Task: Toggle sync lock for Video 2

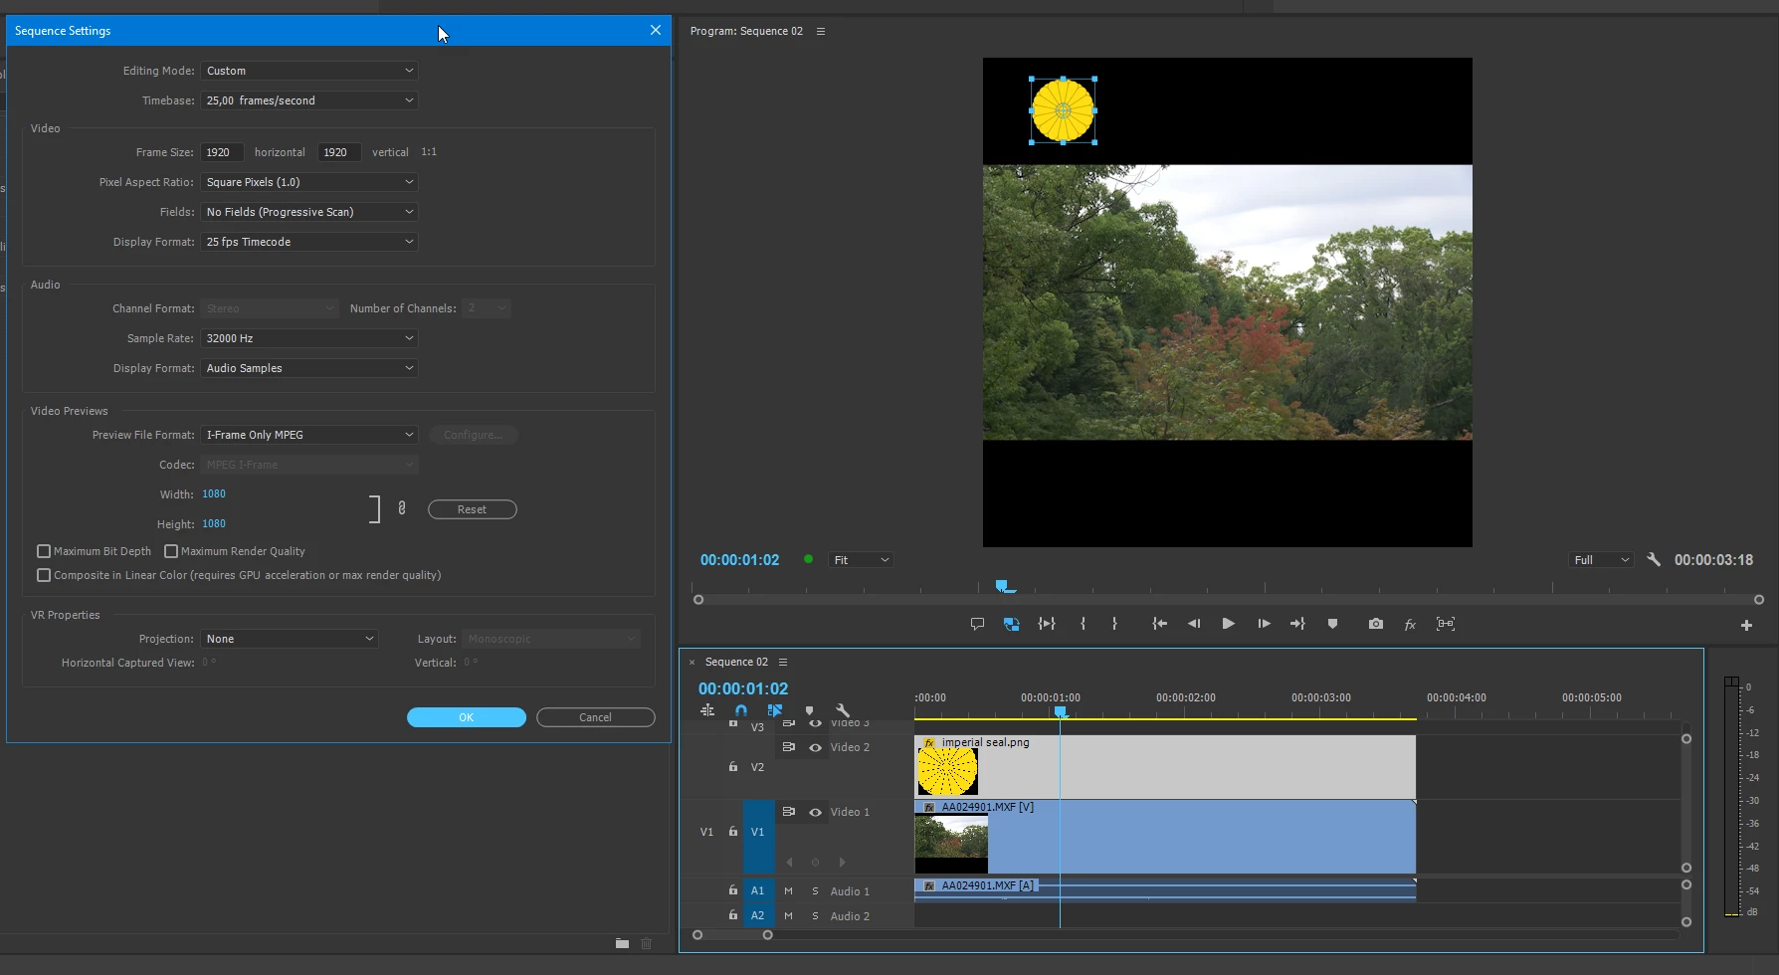Action: pos(789,747)
